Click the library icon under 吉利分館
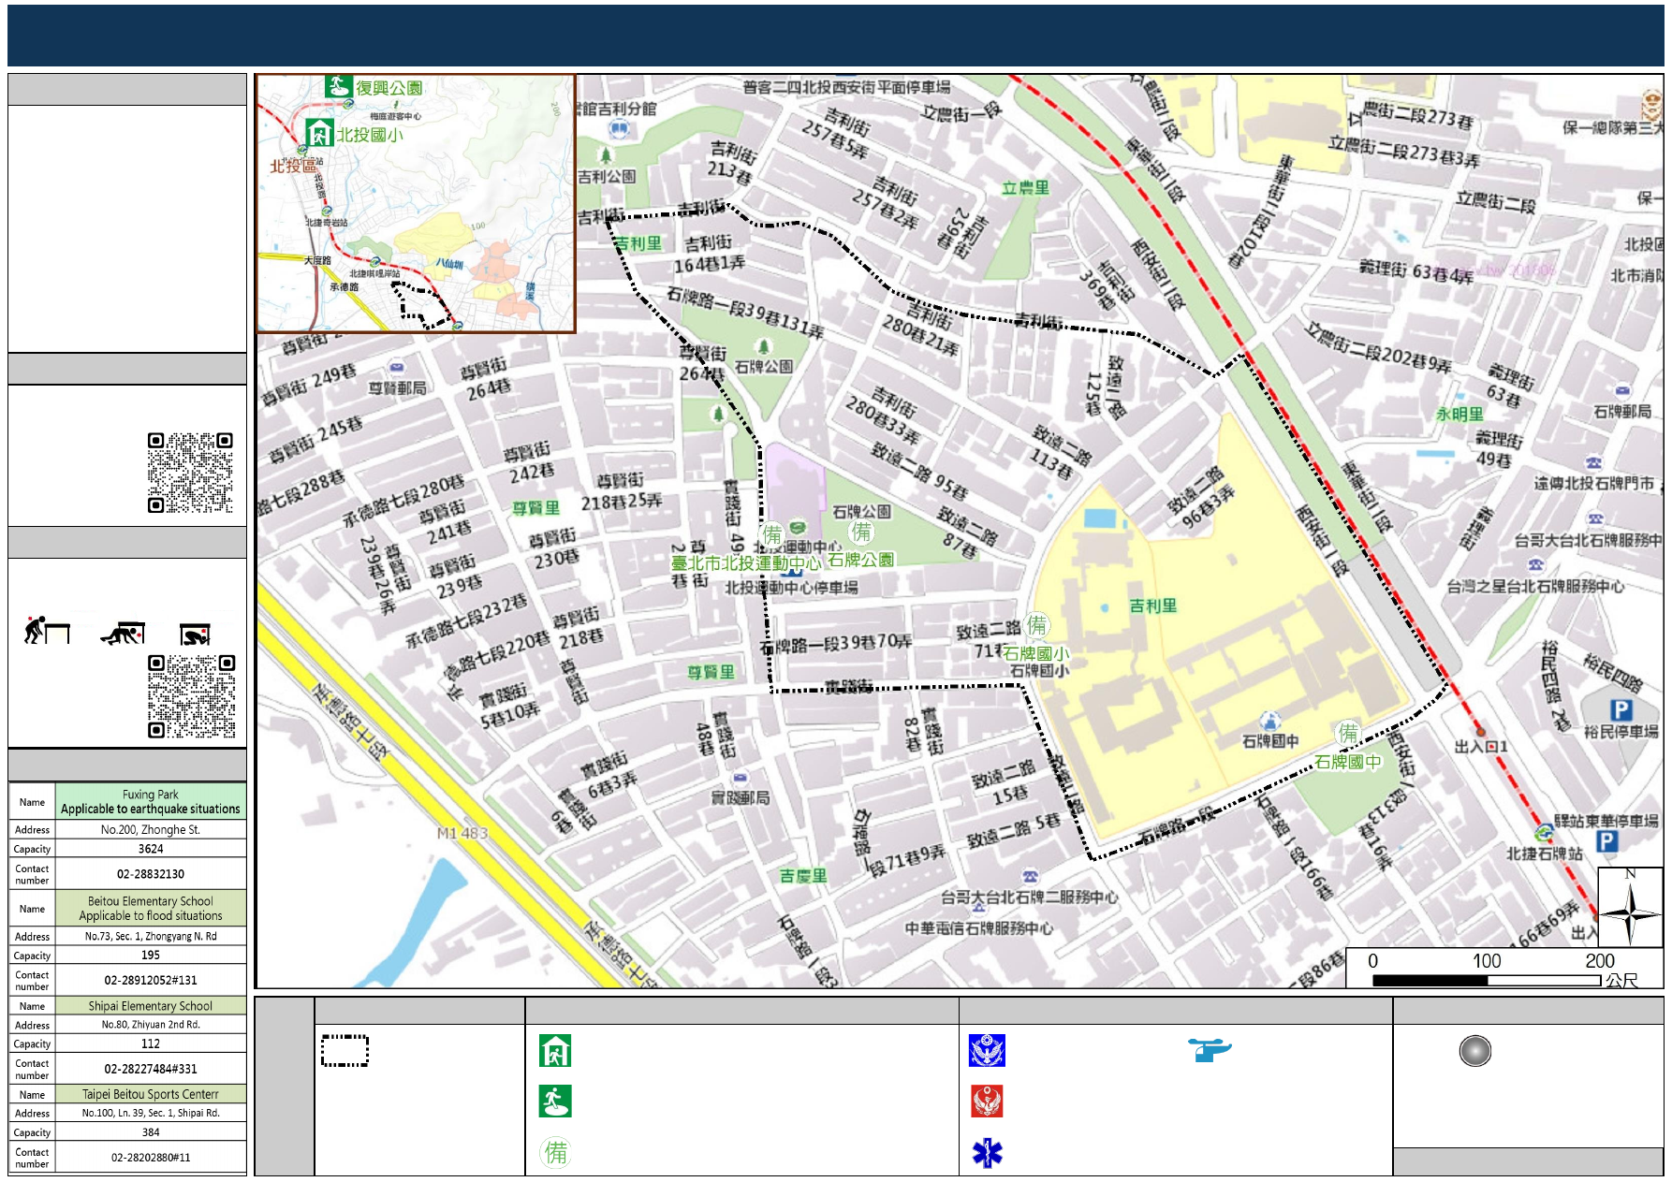This screenshot has width=1672, height=1182. point(617,130)
